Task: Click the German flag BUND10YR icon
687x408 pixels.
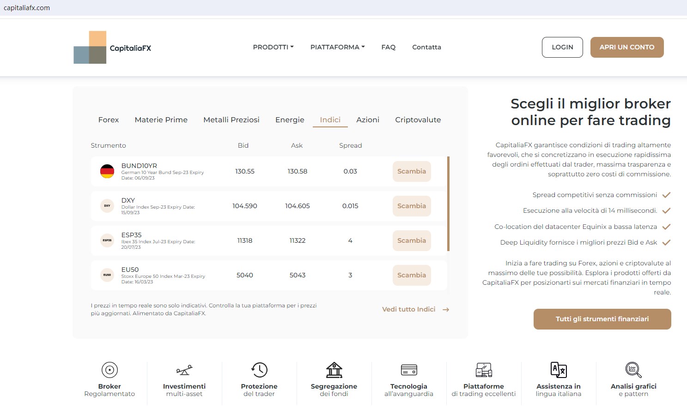Action: (107, 171)
